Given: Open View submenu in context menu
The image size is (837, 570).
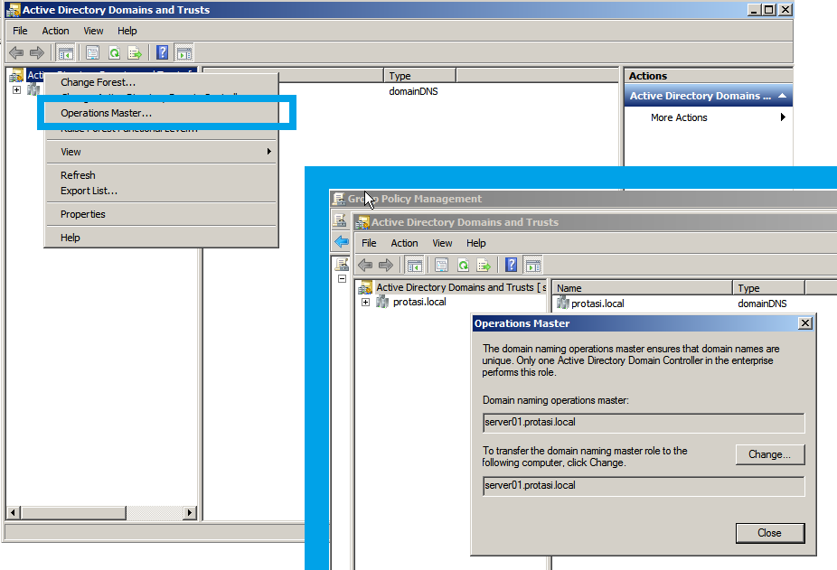Looking at the screenshot, I should 161,152.
